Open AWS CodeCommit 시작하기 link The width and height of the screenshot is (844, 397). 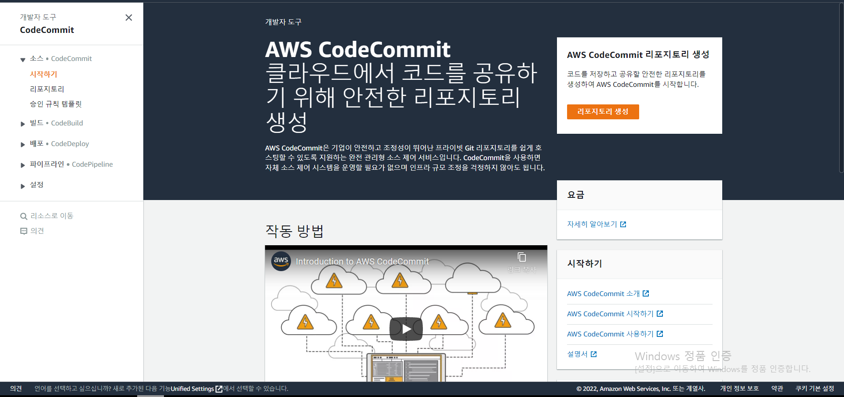[610, 314]
